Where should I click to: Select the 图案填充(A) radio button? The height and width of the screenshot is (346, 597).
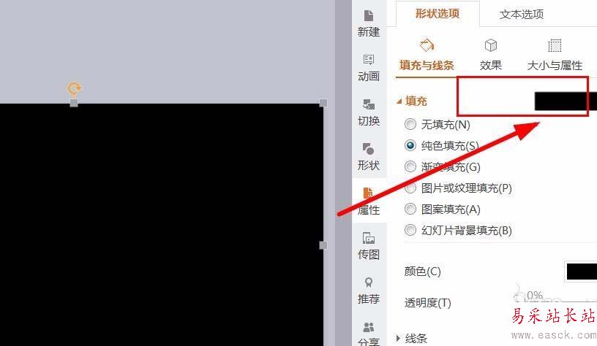coord(410,209)
